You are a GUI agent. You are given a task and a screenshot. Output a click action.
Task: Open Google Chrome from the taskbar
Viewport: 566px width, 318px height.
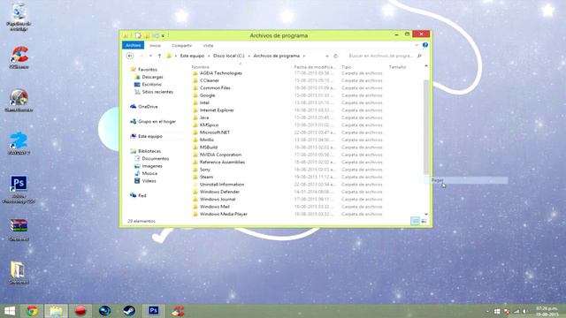pyautogui.click(x=32, y=311)
